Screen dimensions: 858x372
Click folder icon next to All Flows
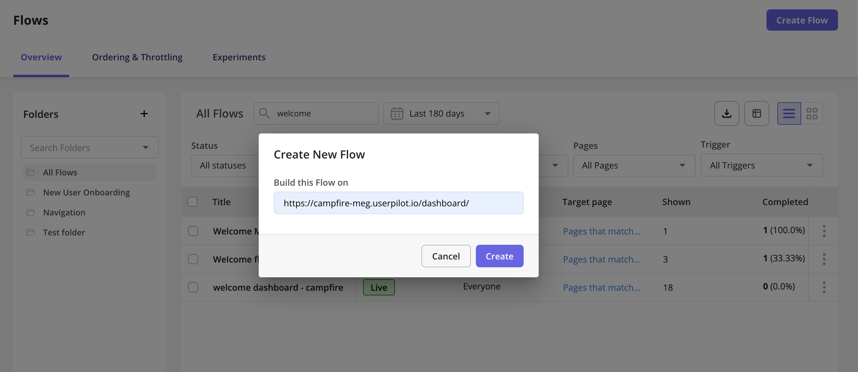[31, 172]
